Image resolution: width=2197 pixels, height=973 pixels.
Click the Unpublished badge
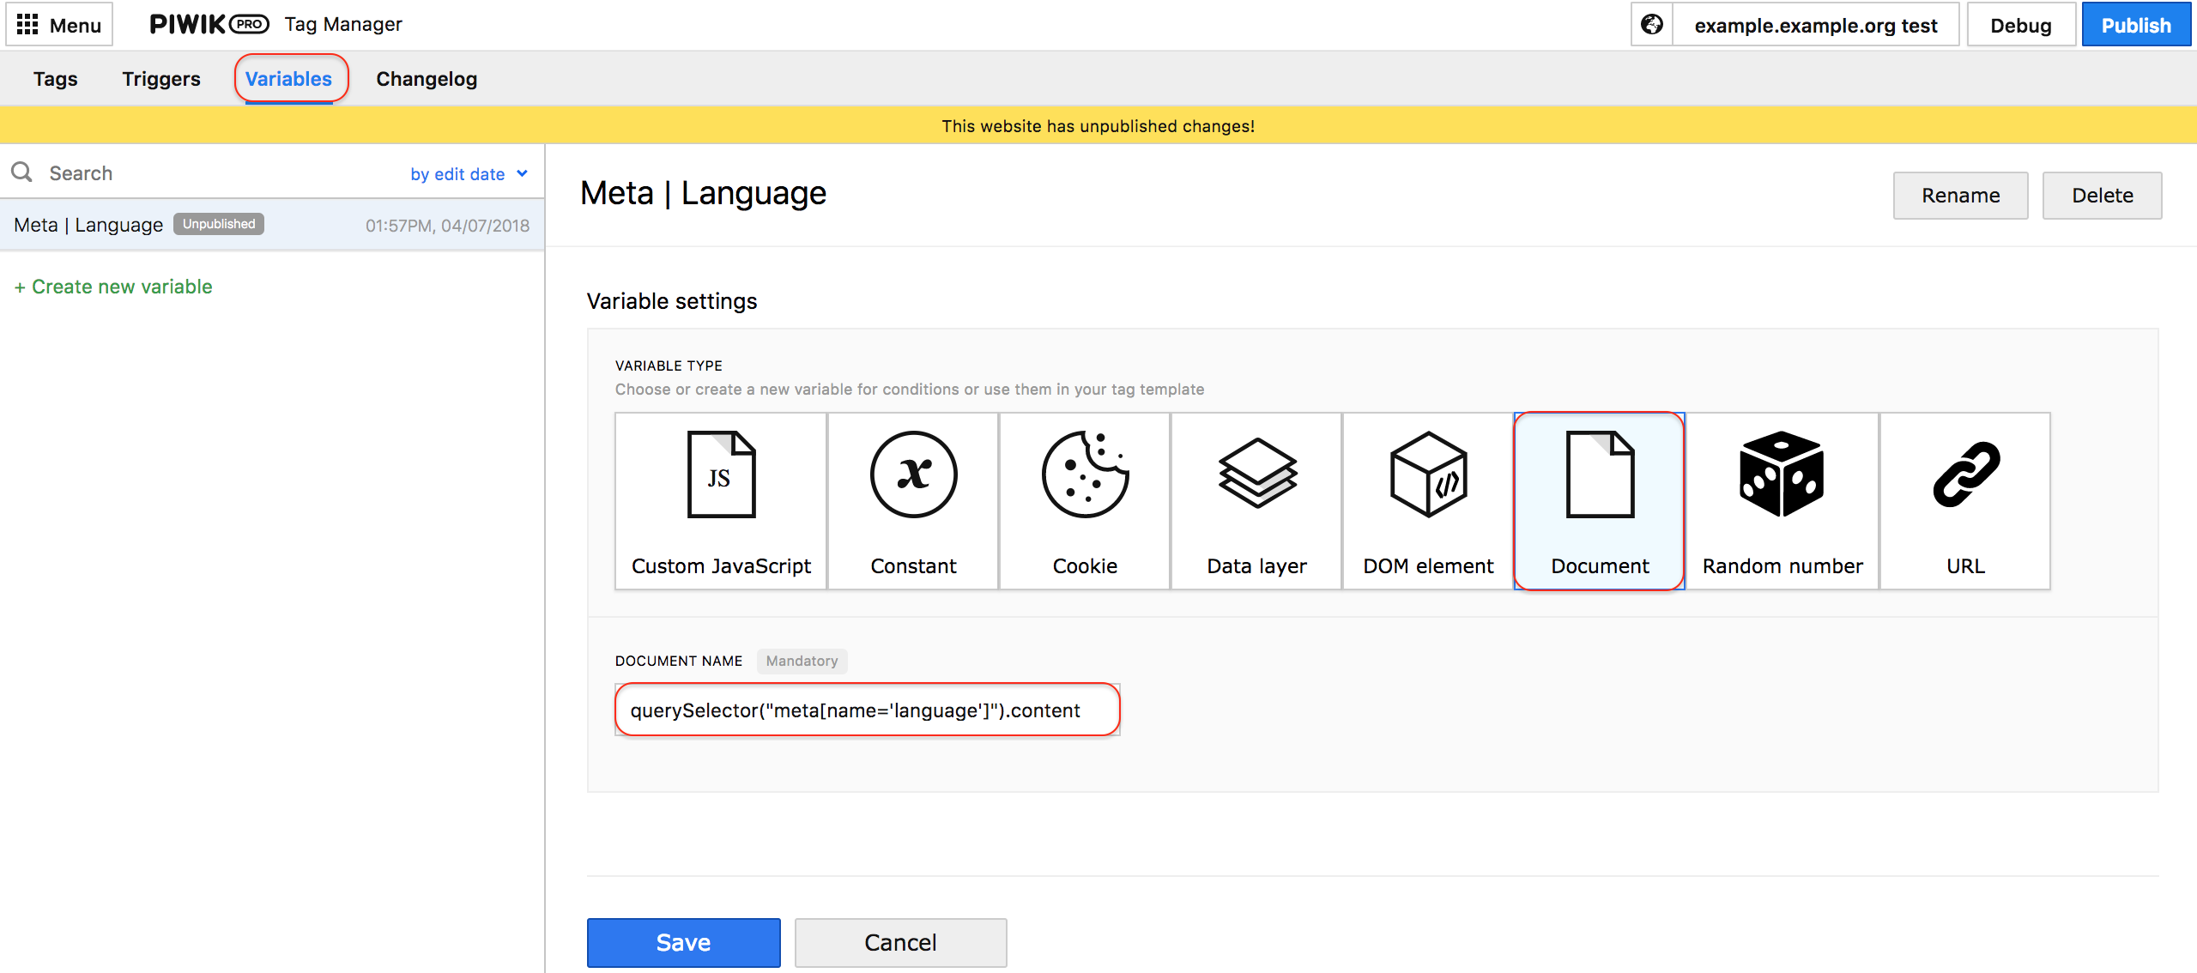tap(219, 224)
